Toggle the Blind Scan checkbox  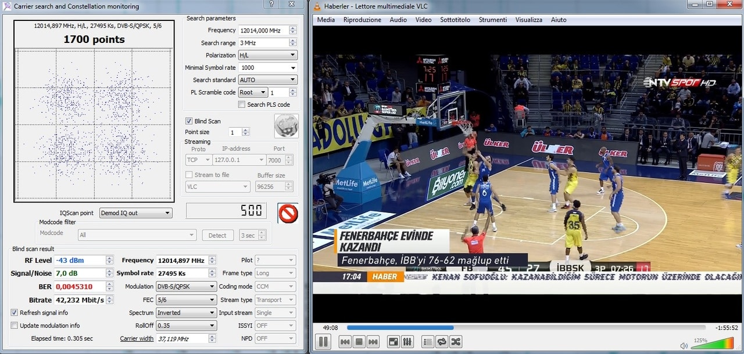189,121
